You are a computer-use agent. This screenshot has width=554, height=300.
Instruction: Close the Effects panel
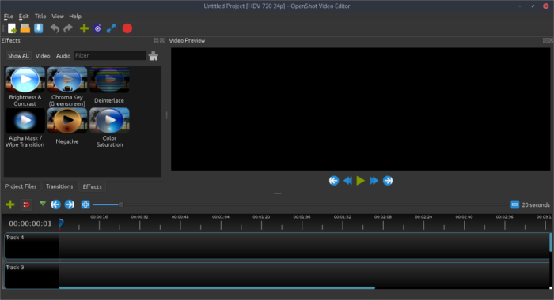[162, 40]
